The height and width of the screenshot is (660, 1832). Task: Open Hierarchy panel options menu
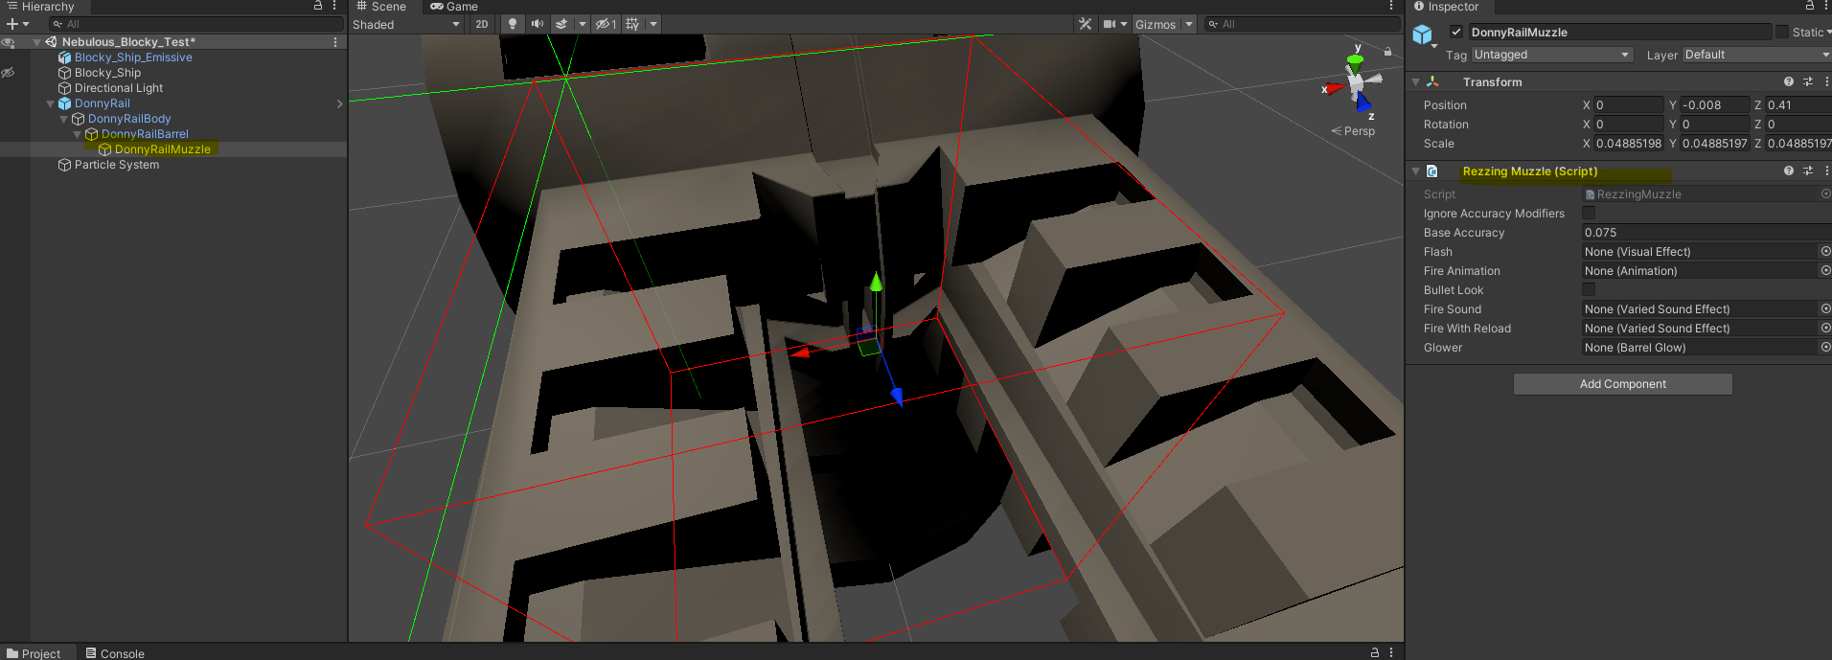click(x=334, y=6)
